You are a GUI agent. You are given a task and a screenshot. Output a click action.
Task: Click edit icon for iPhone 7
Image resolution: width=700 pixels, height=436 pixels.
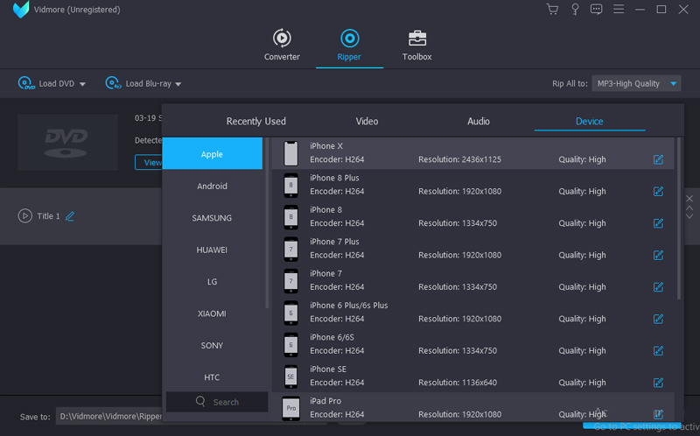click(x=658, y=287)
